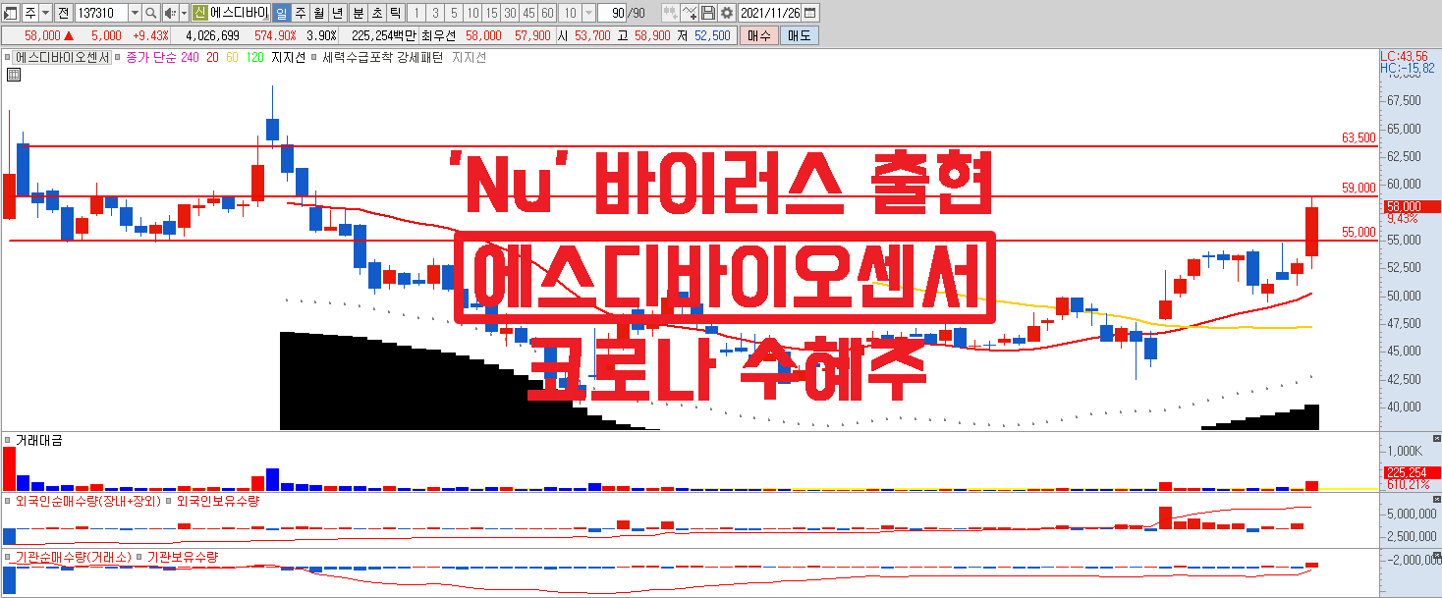Select the 월 monthly period

tap(318, 13)
